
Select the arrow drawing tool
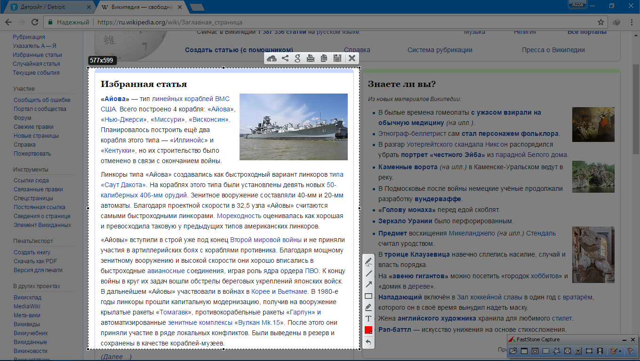[368, 284]
